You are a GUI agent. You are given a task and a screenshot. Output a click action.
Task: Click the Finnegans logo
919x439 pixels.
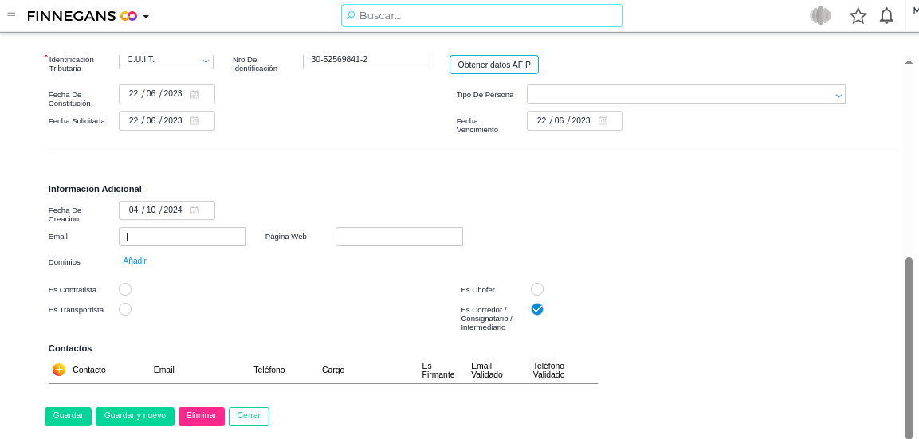click(82, 16)
